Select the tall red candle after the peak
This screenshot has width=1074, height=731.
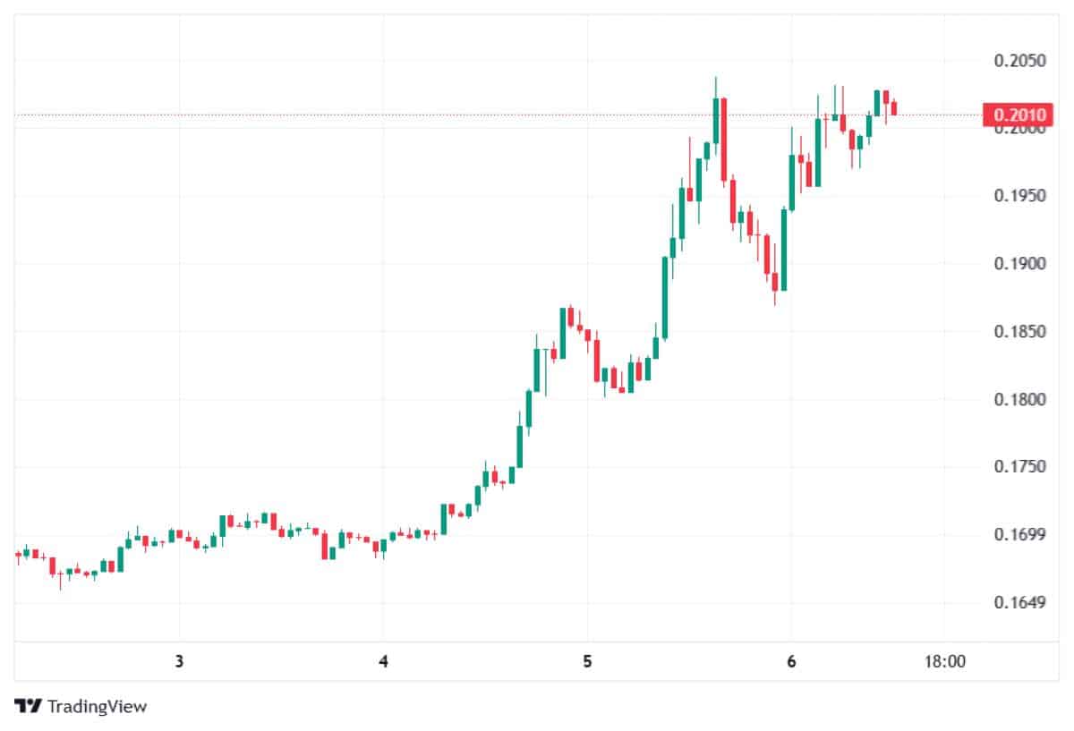click(x=723, y=139)
